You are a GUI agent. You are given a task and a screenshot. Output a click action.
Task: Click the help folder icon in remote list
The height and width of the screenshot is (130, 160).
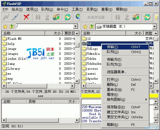coord(4,44)
